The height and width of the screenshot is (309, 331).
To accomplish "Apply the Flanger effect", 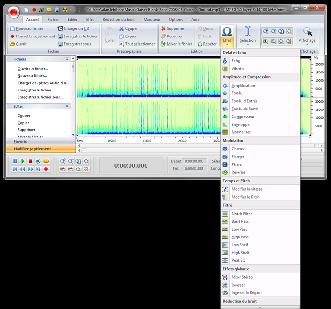I will click(x=260, y=157).
